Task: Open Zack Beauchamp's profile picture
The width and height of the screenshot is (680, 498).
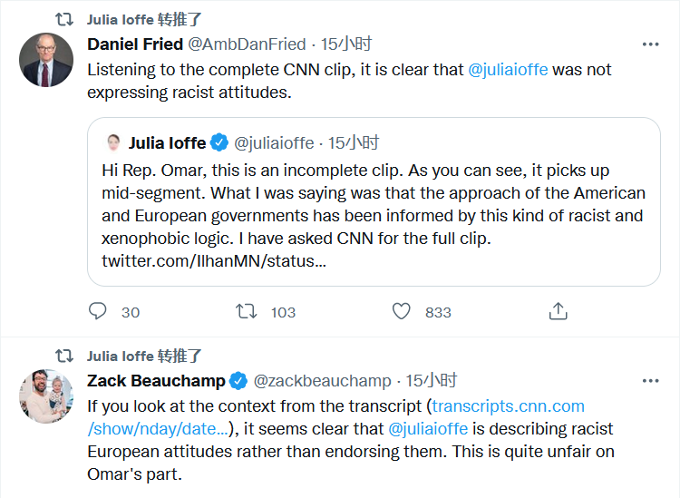Action: pos(46,396)
